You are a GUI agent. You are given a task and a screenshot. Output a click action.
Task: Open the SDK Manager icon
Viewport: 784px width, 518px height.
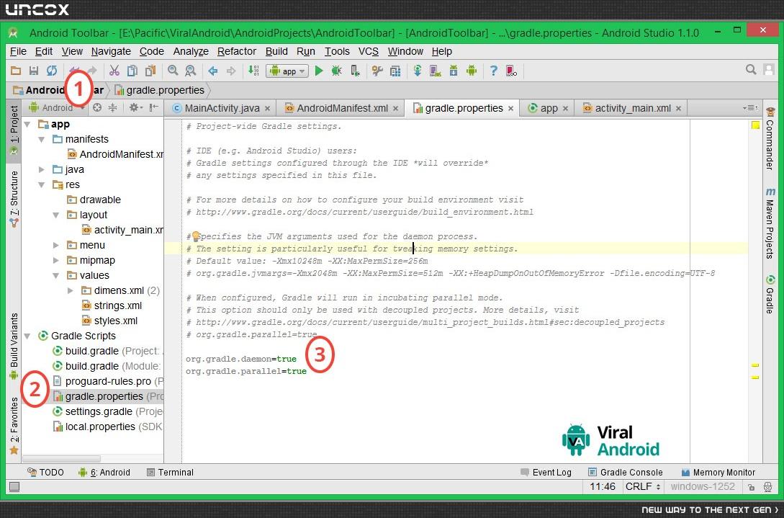(454, 71)
